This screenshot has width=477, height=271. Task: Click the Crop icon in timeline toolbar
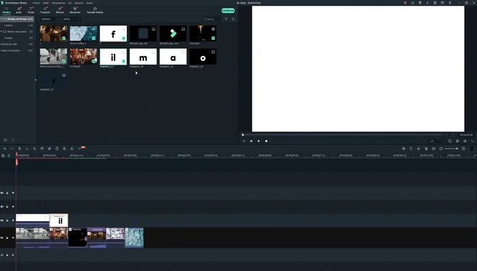coord(34,148)
